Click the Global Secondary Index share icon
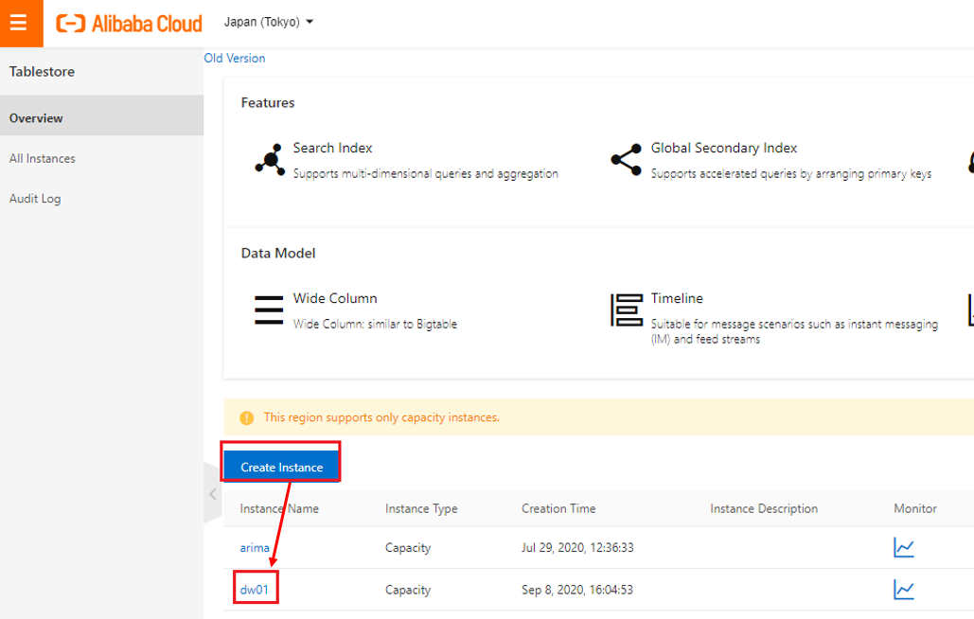The image size is (974, 619). tap(627, 160)
